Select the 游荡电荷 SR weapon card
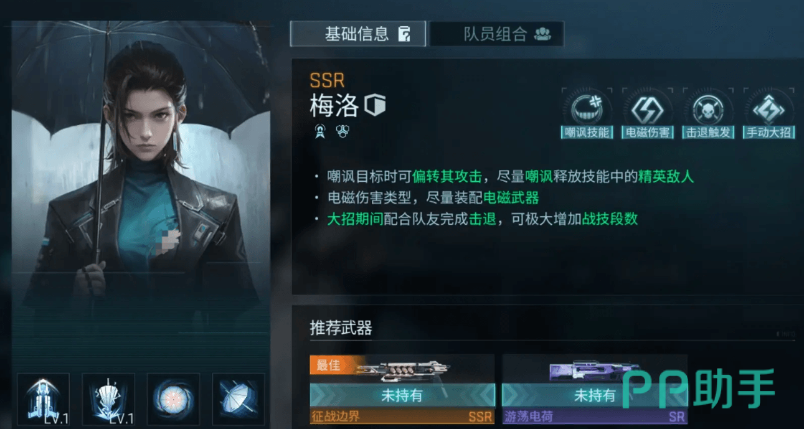804x429 pixels. (x=595, y=389)
